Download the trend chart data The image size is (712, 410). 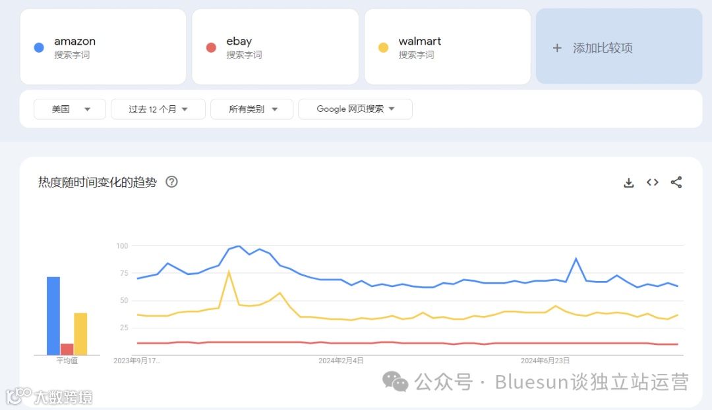pyautogui.click(x=628, y=183)
